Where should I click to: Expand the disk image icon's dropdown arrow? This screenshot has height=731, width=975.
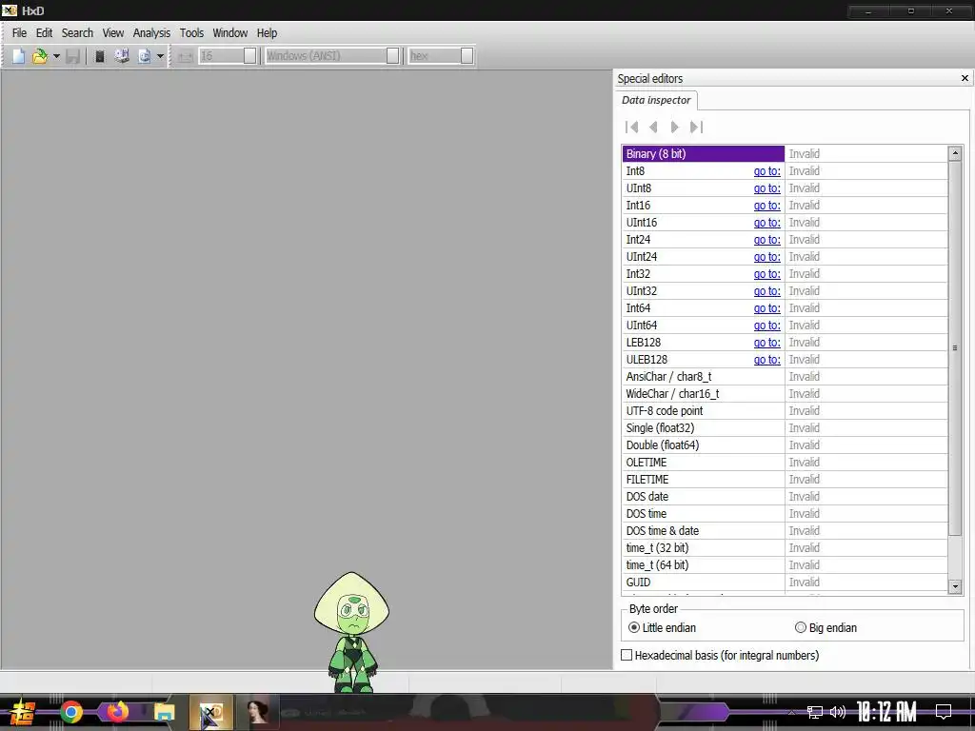coord(160,56)
